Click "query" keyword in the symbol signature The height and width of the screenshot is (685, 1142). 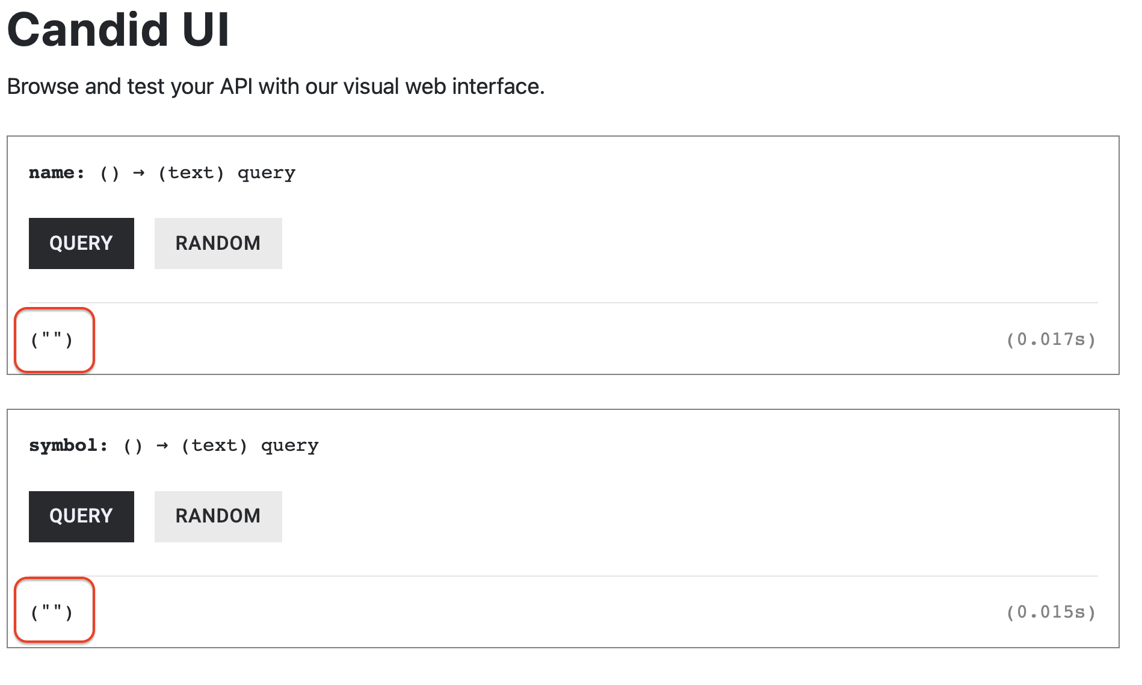(x=290, y=446)
